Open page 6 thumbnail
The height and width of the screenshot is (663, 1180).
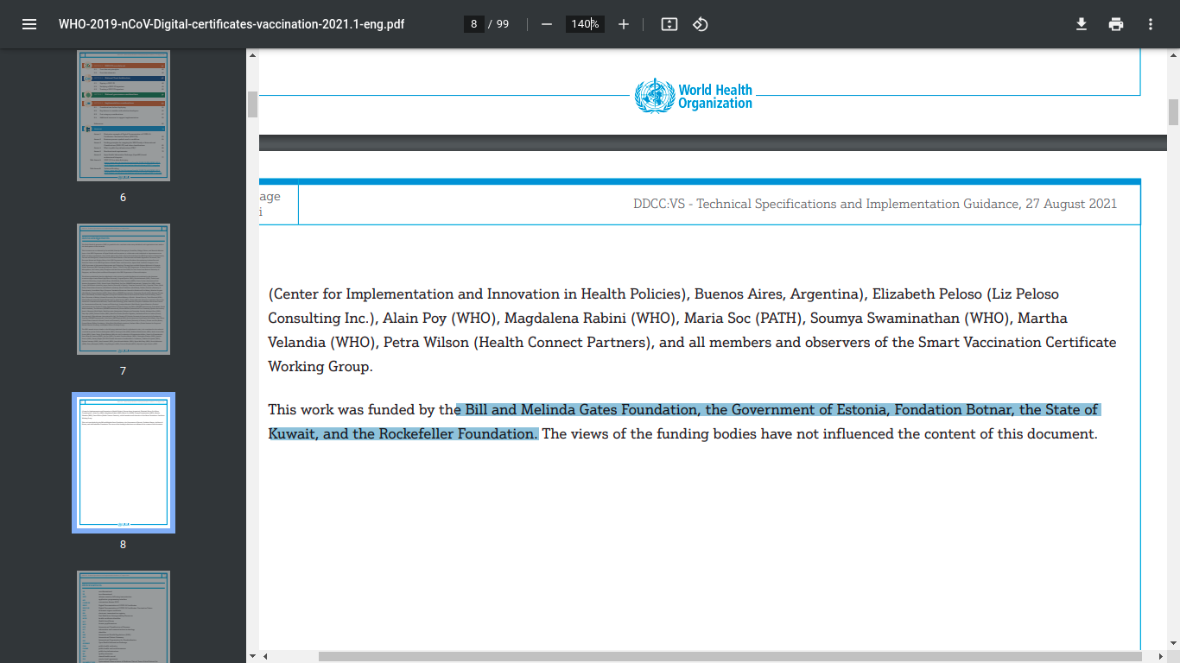tap(124, 115)
